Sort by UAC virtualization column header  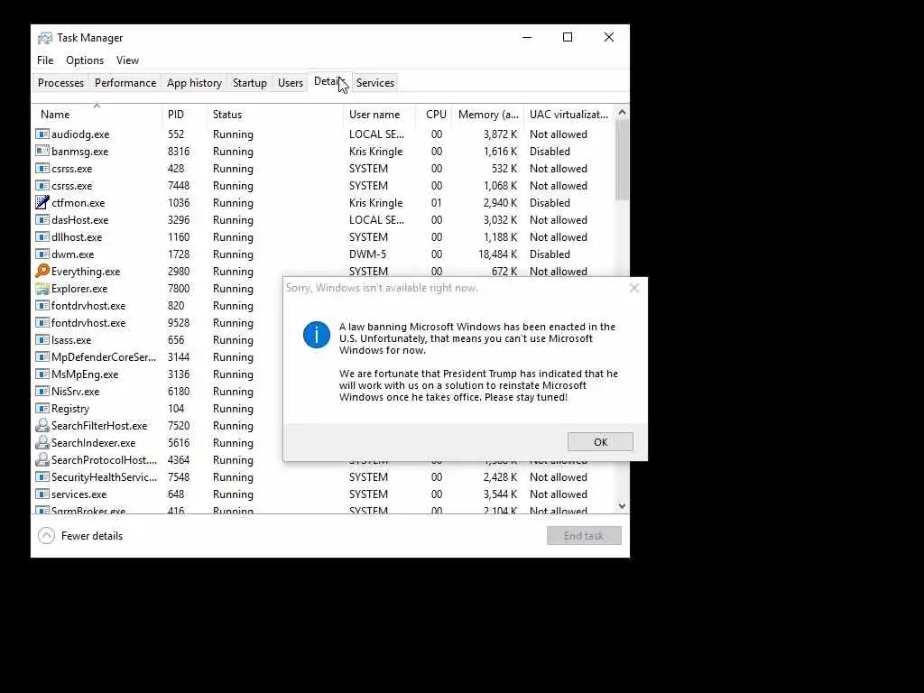pyautogui.click(x=568, y=115)
